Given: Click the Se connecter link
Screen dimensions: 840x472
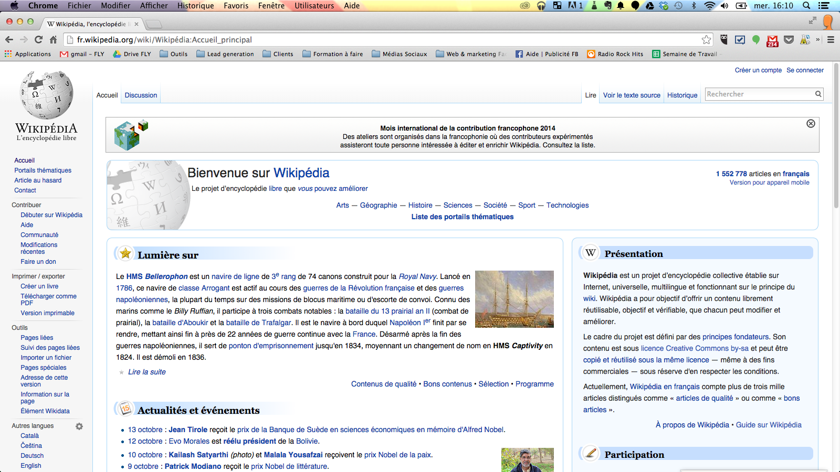Looking at the screenshot, I should 805,70.
